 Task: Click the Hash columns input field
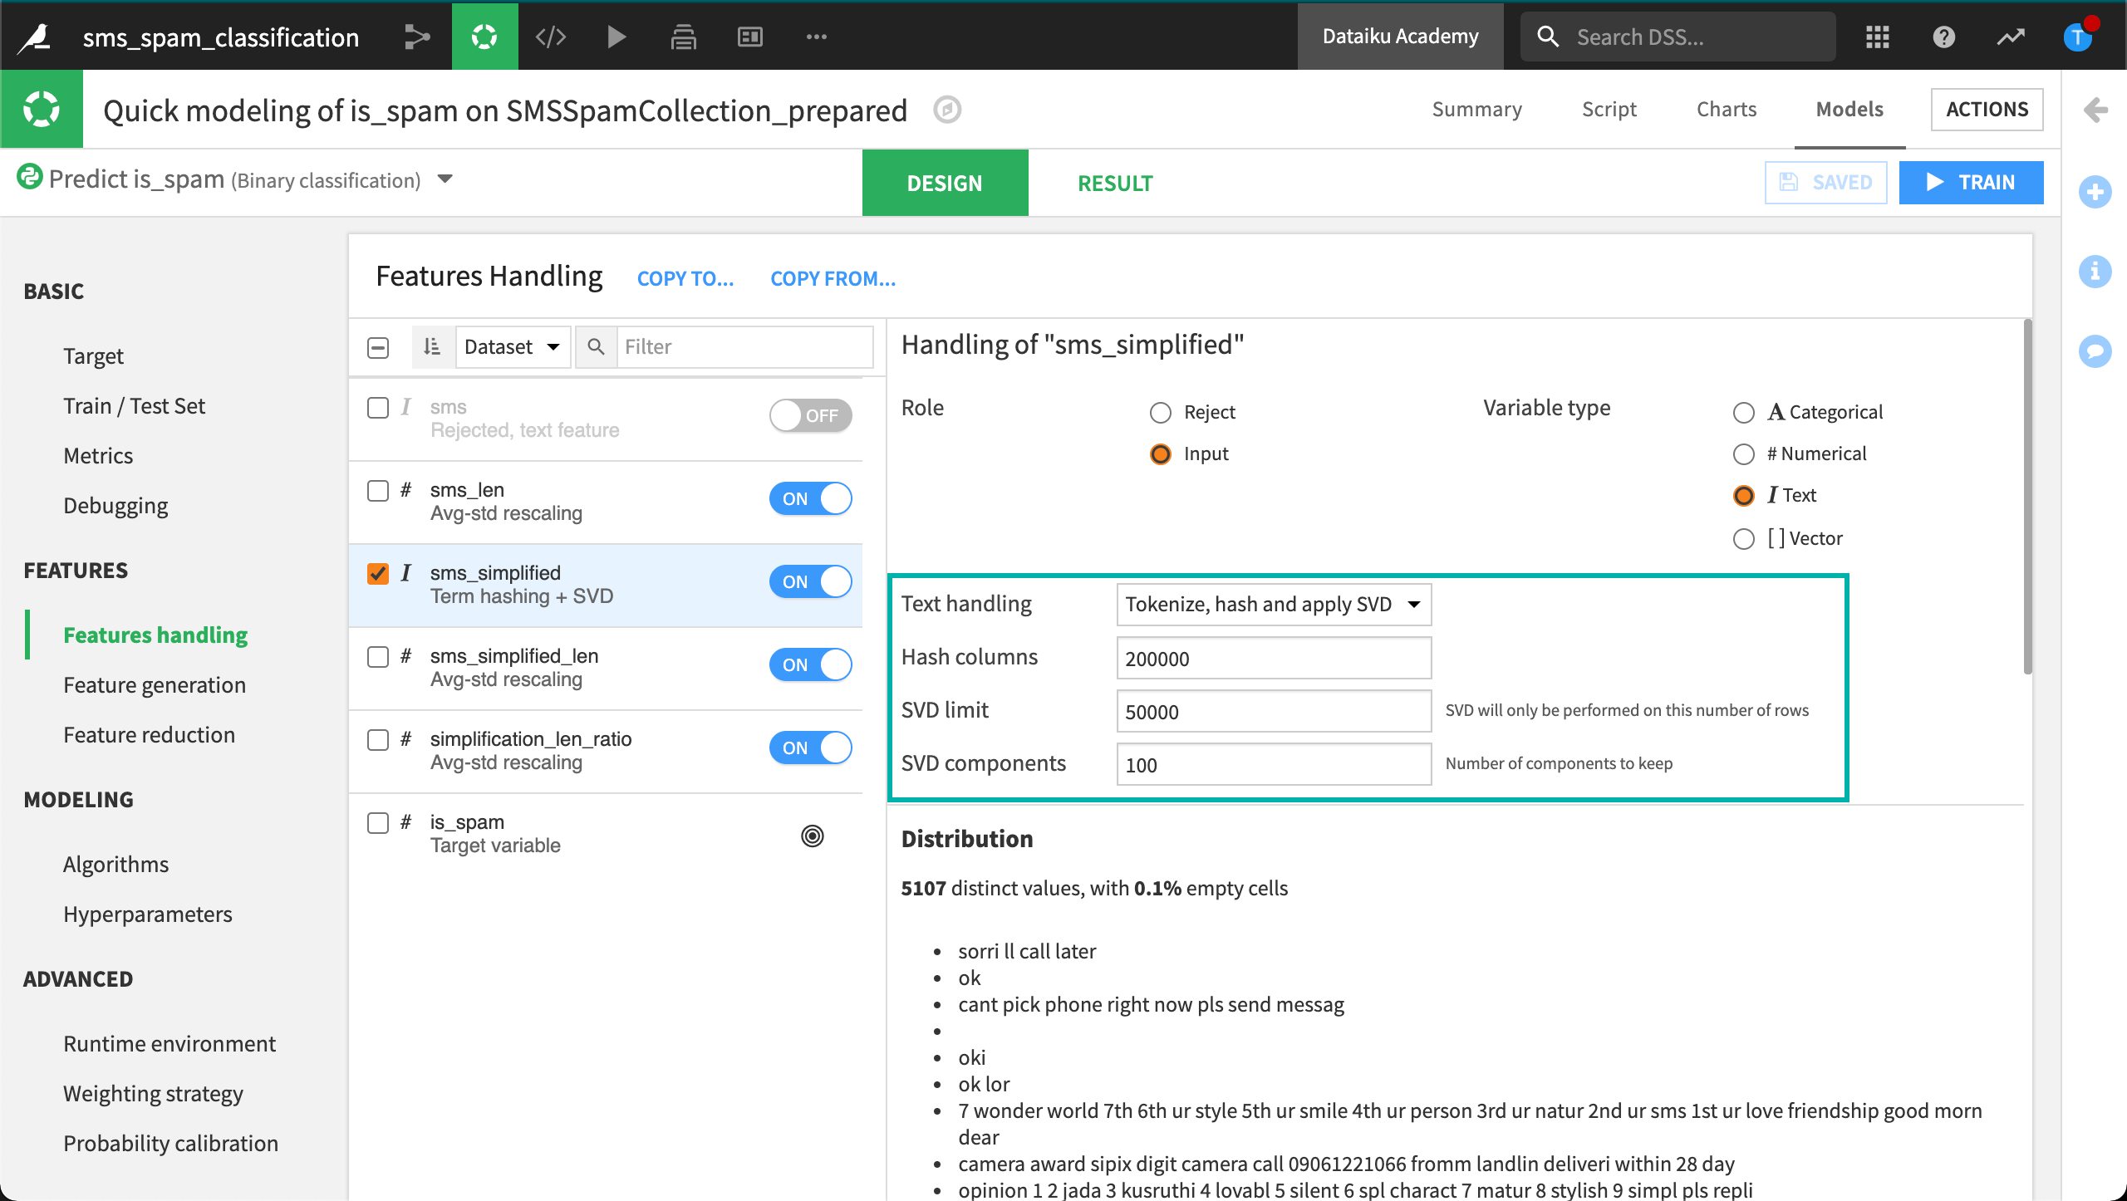tap(1274, 658)
